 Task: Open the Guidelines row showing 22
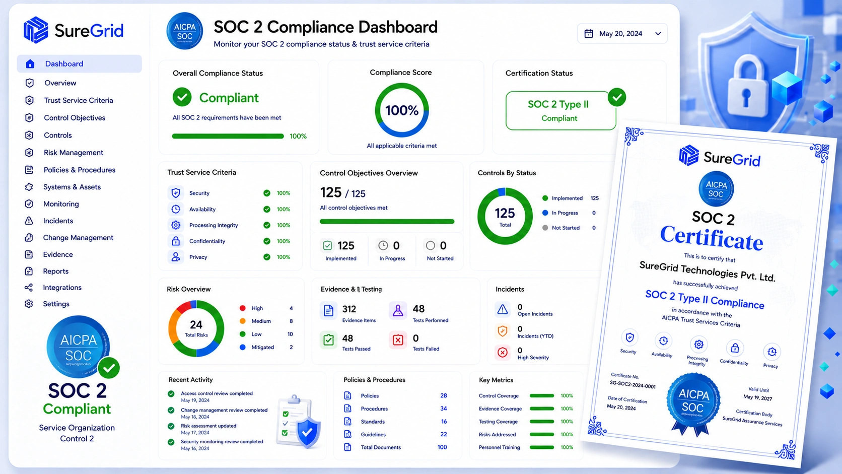pos(395,434)
